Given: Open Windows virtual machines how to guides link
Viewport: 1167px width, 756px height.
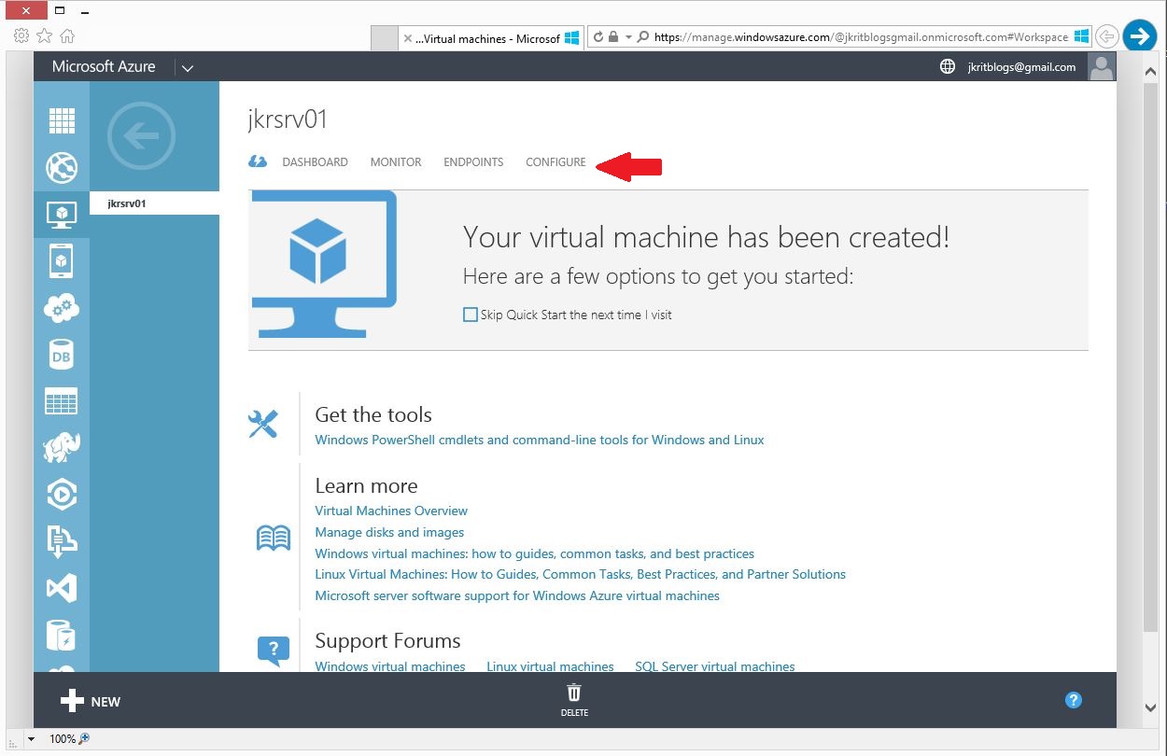Looking at the screenshot, I should pyautogui.click(x=534, y=553).
